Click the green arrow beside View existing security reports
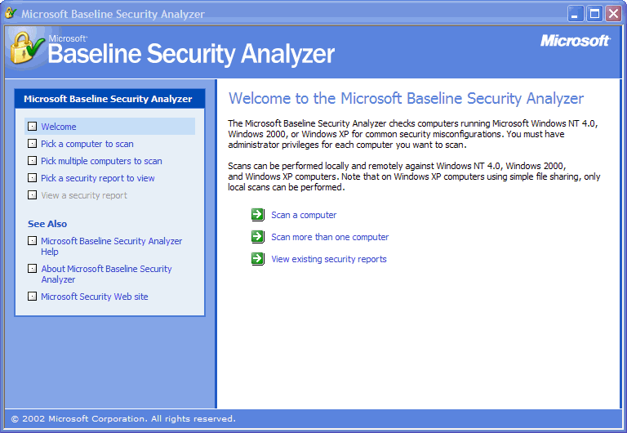Viewport: 627px width, 433px height. (258, 259)
